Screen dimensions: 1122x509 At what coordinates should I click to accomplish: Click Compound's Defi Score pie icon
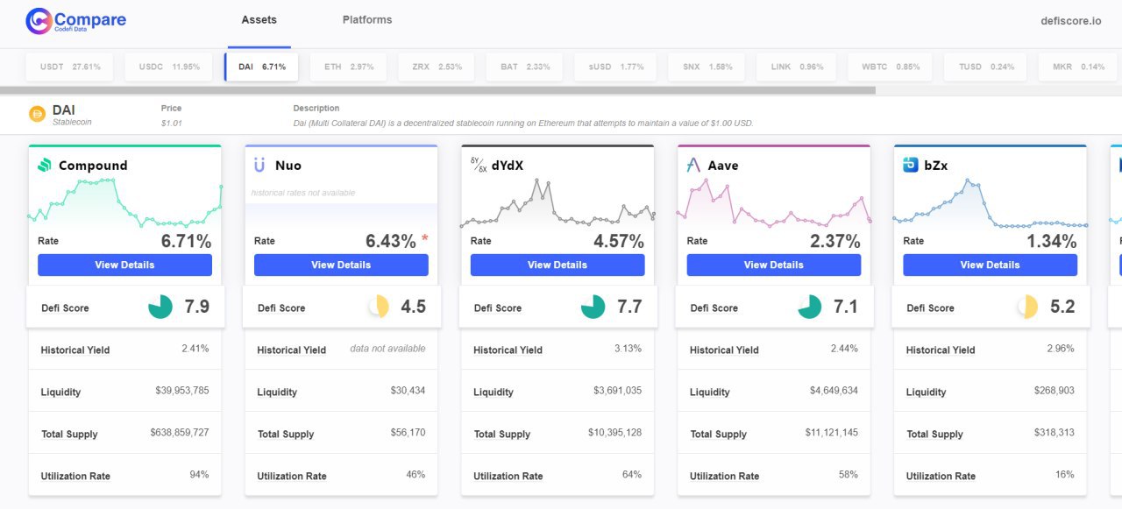tap(160, 307)
